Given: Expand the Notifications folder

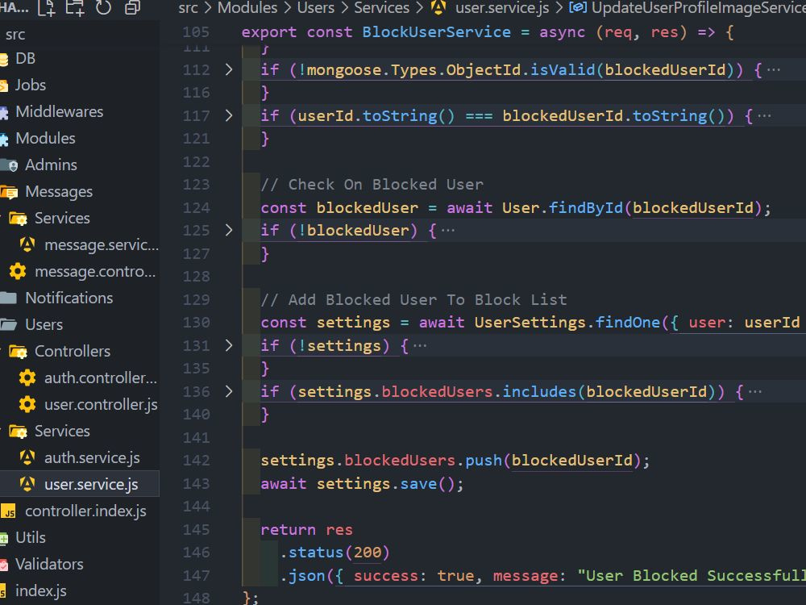Looking at the screenshot, I should [69, 298].
